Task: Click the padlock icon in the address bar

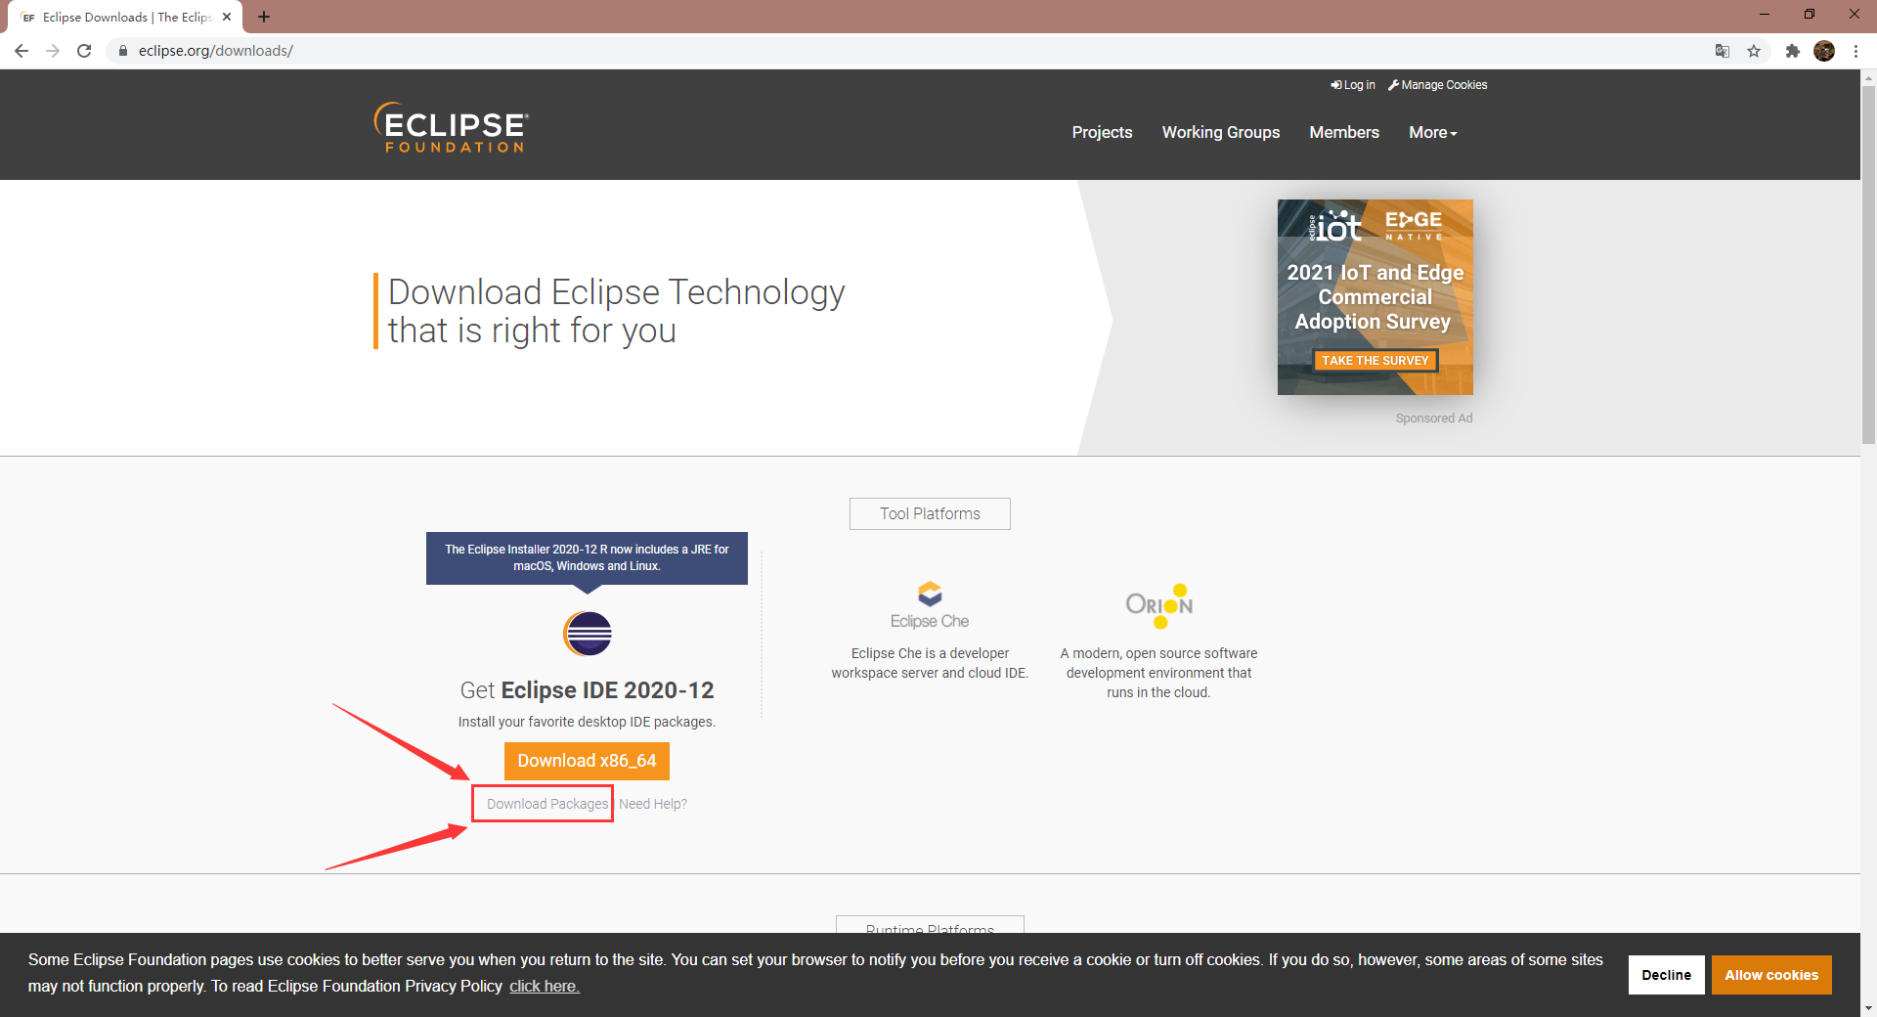Action: pos(123,51)
